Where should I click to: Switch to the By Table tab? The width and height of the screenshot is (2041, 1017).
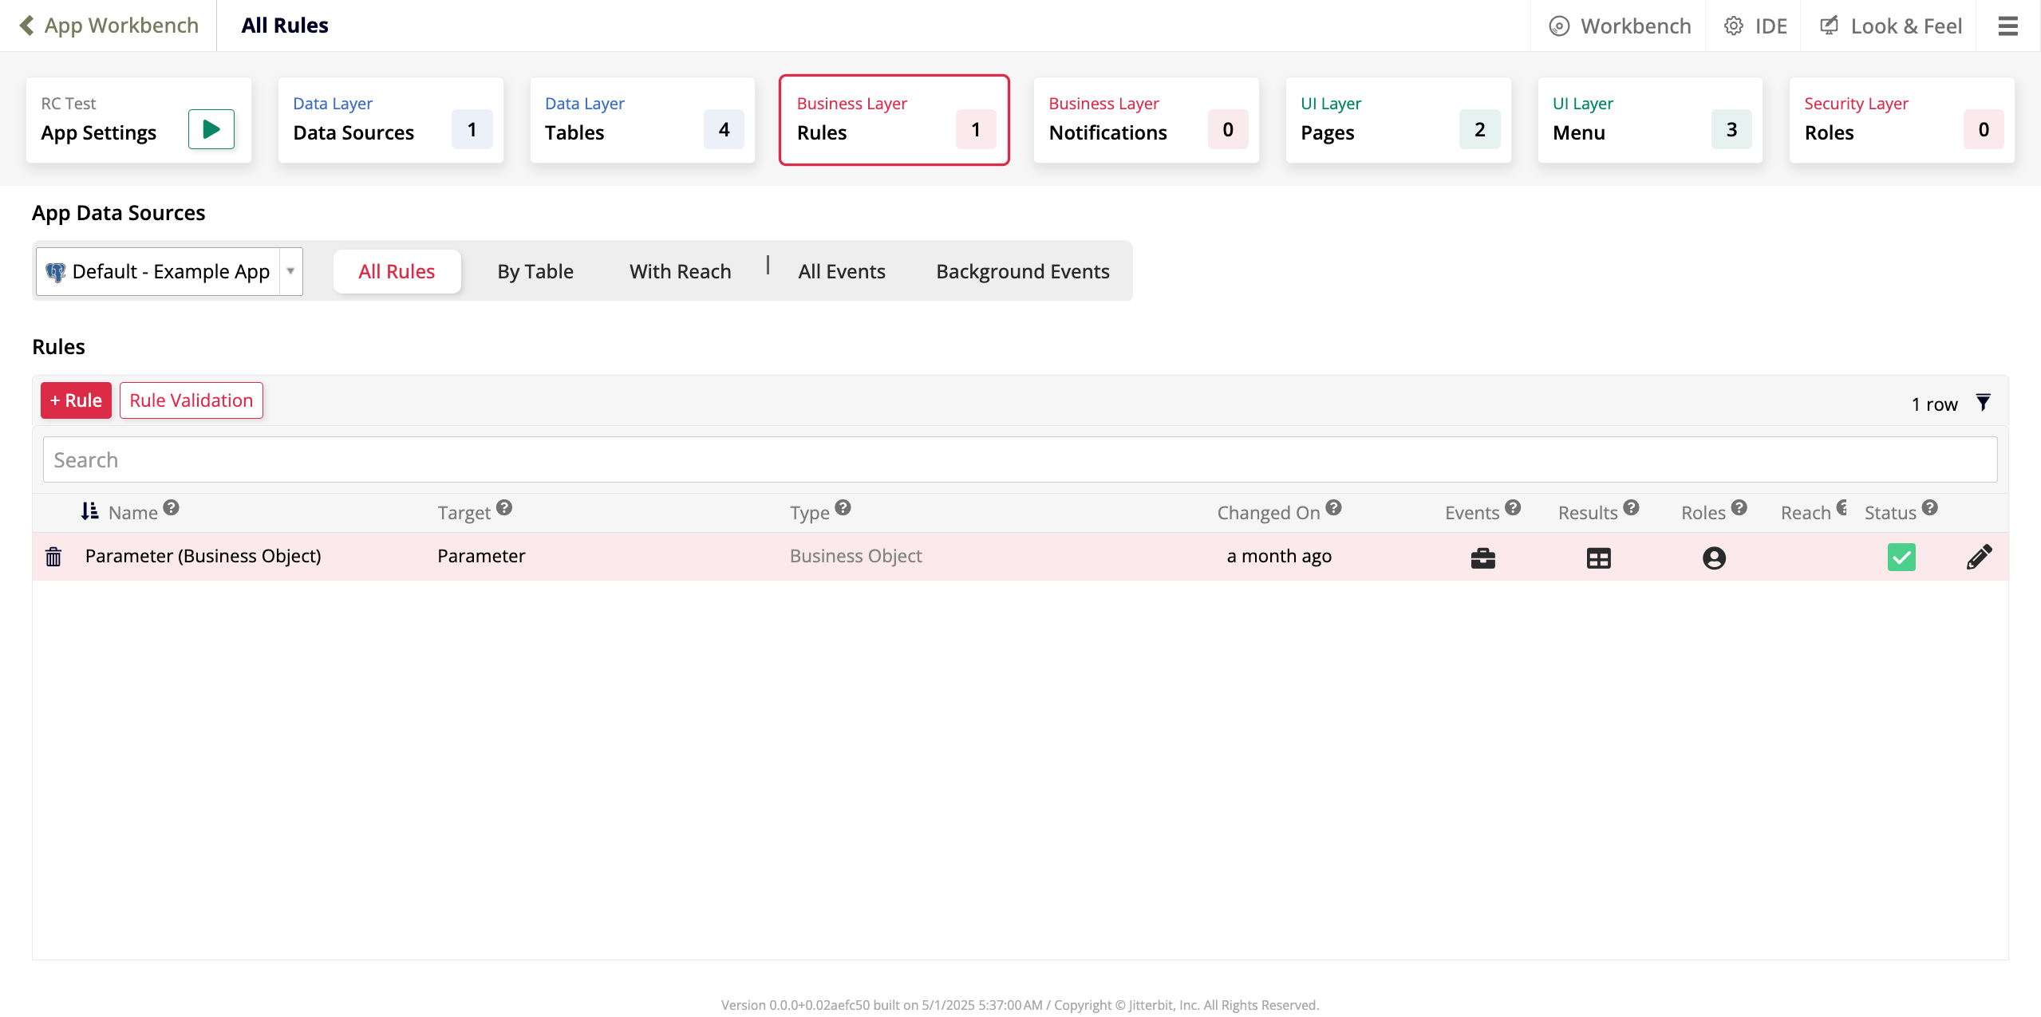(x=535, y=271)
